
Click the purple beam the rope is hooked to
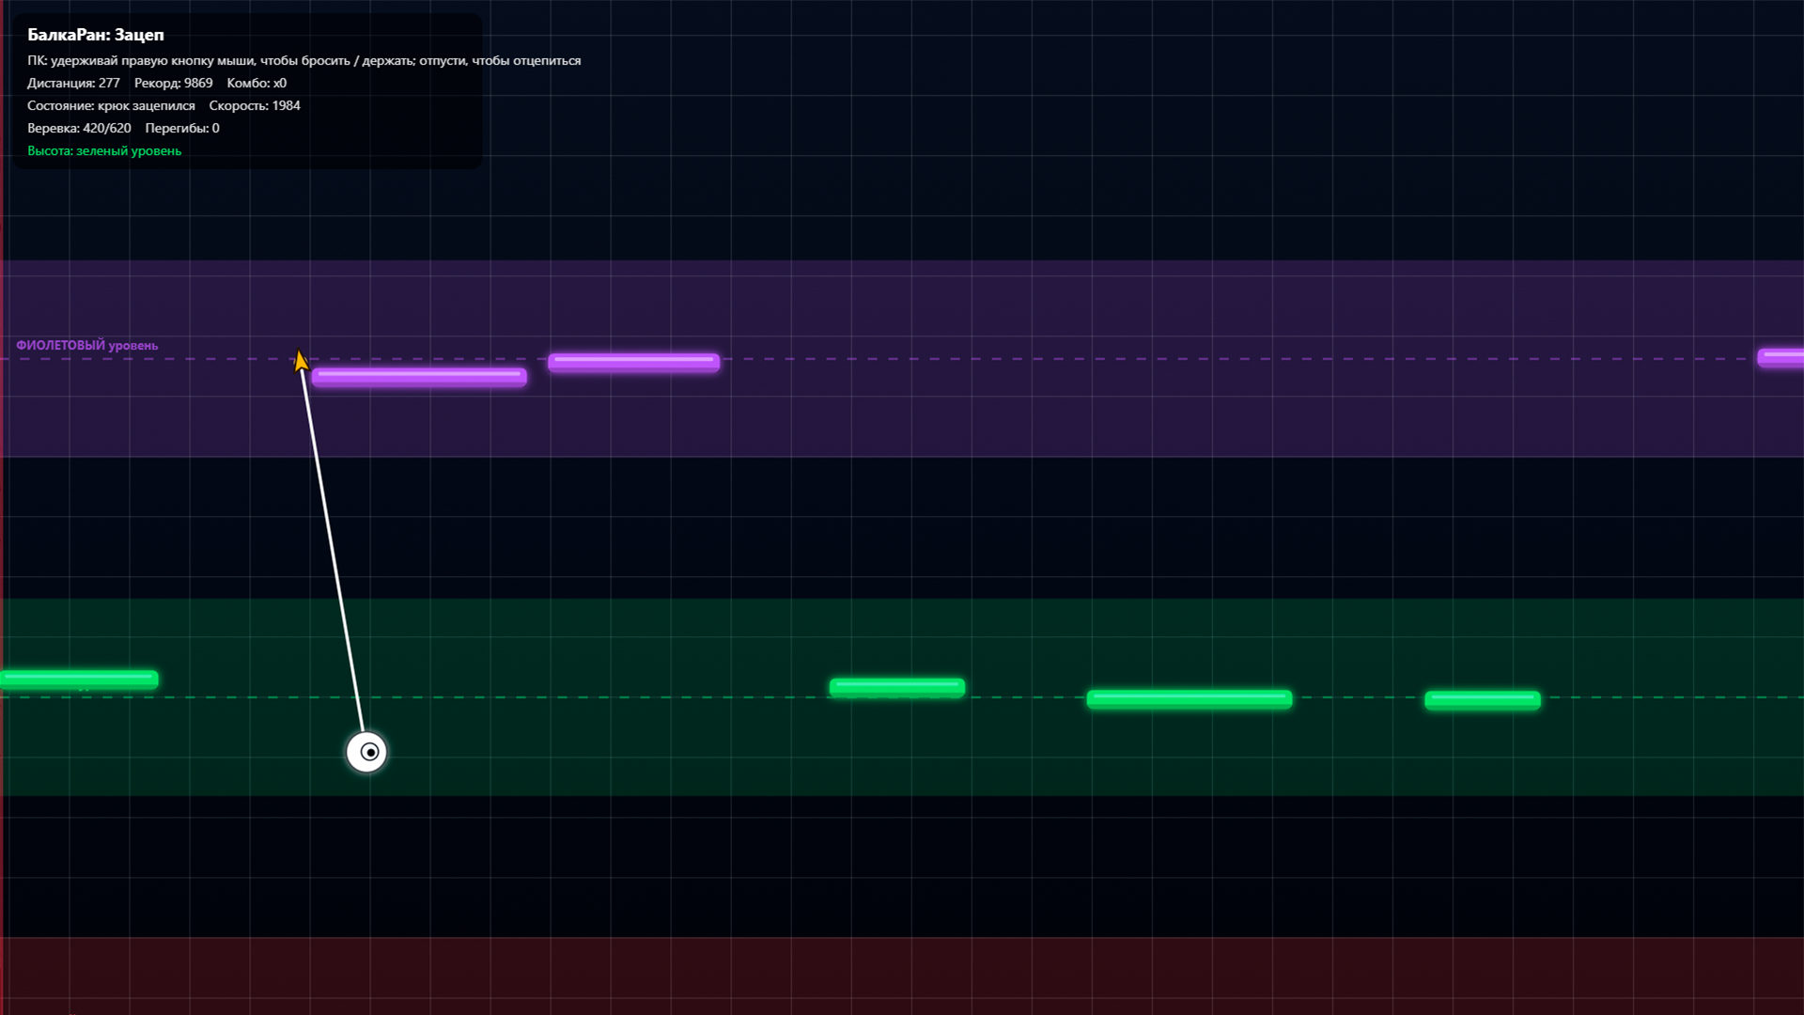(x=419, y=377)
